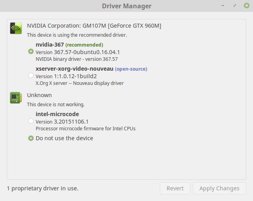Image resolution: width=253 pixels, height=201 pixels.
Task: Click the Driver Manager title bar text
Action: point(126,6)
